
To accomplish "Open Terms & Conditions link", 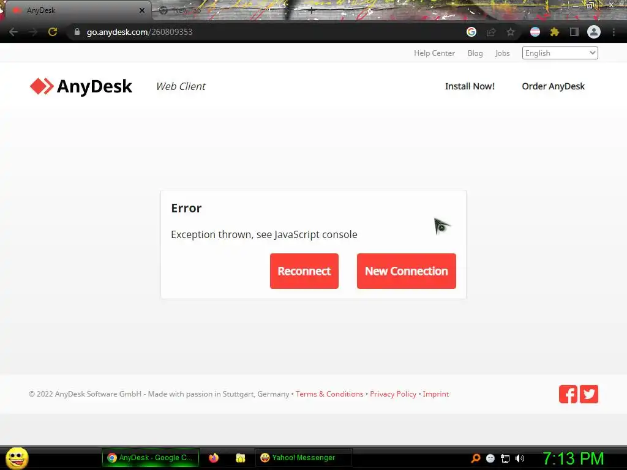I will click(x=329, y=394).
